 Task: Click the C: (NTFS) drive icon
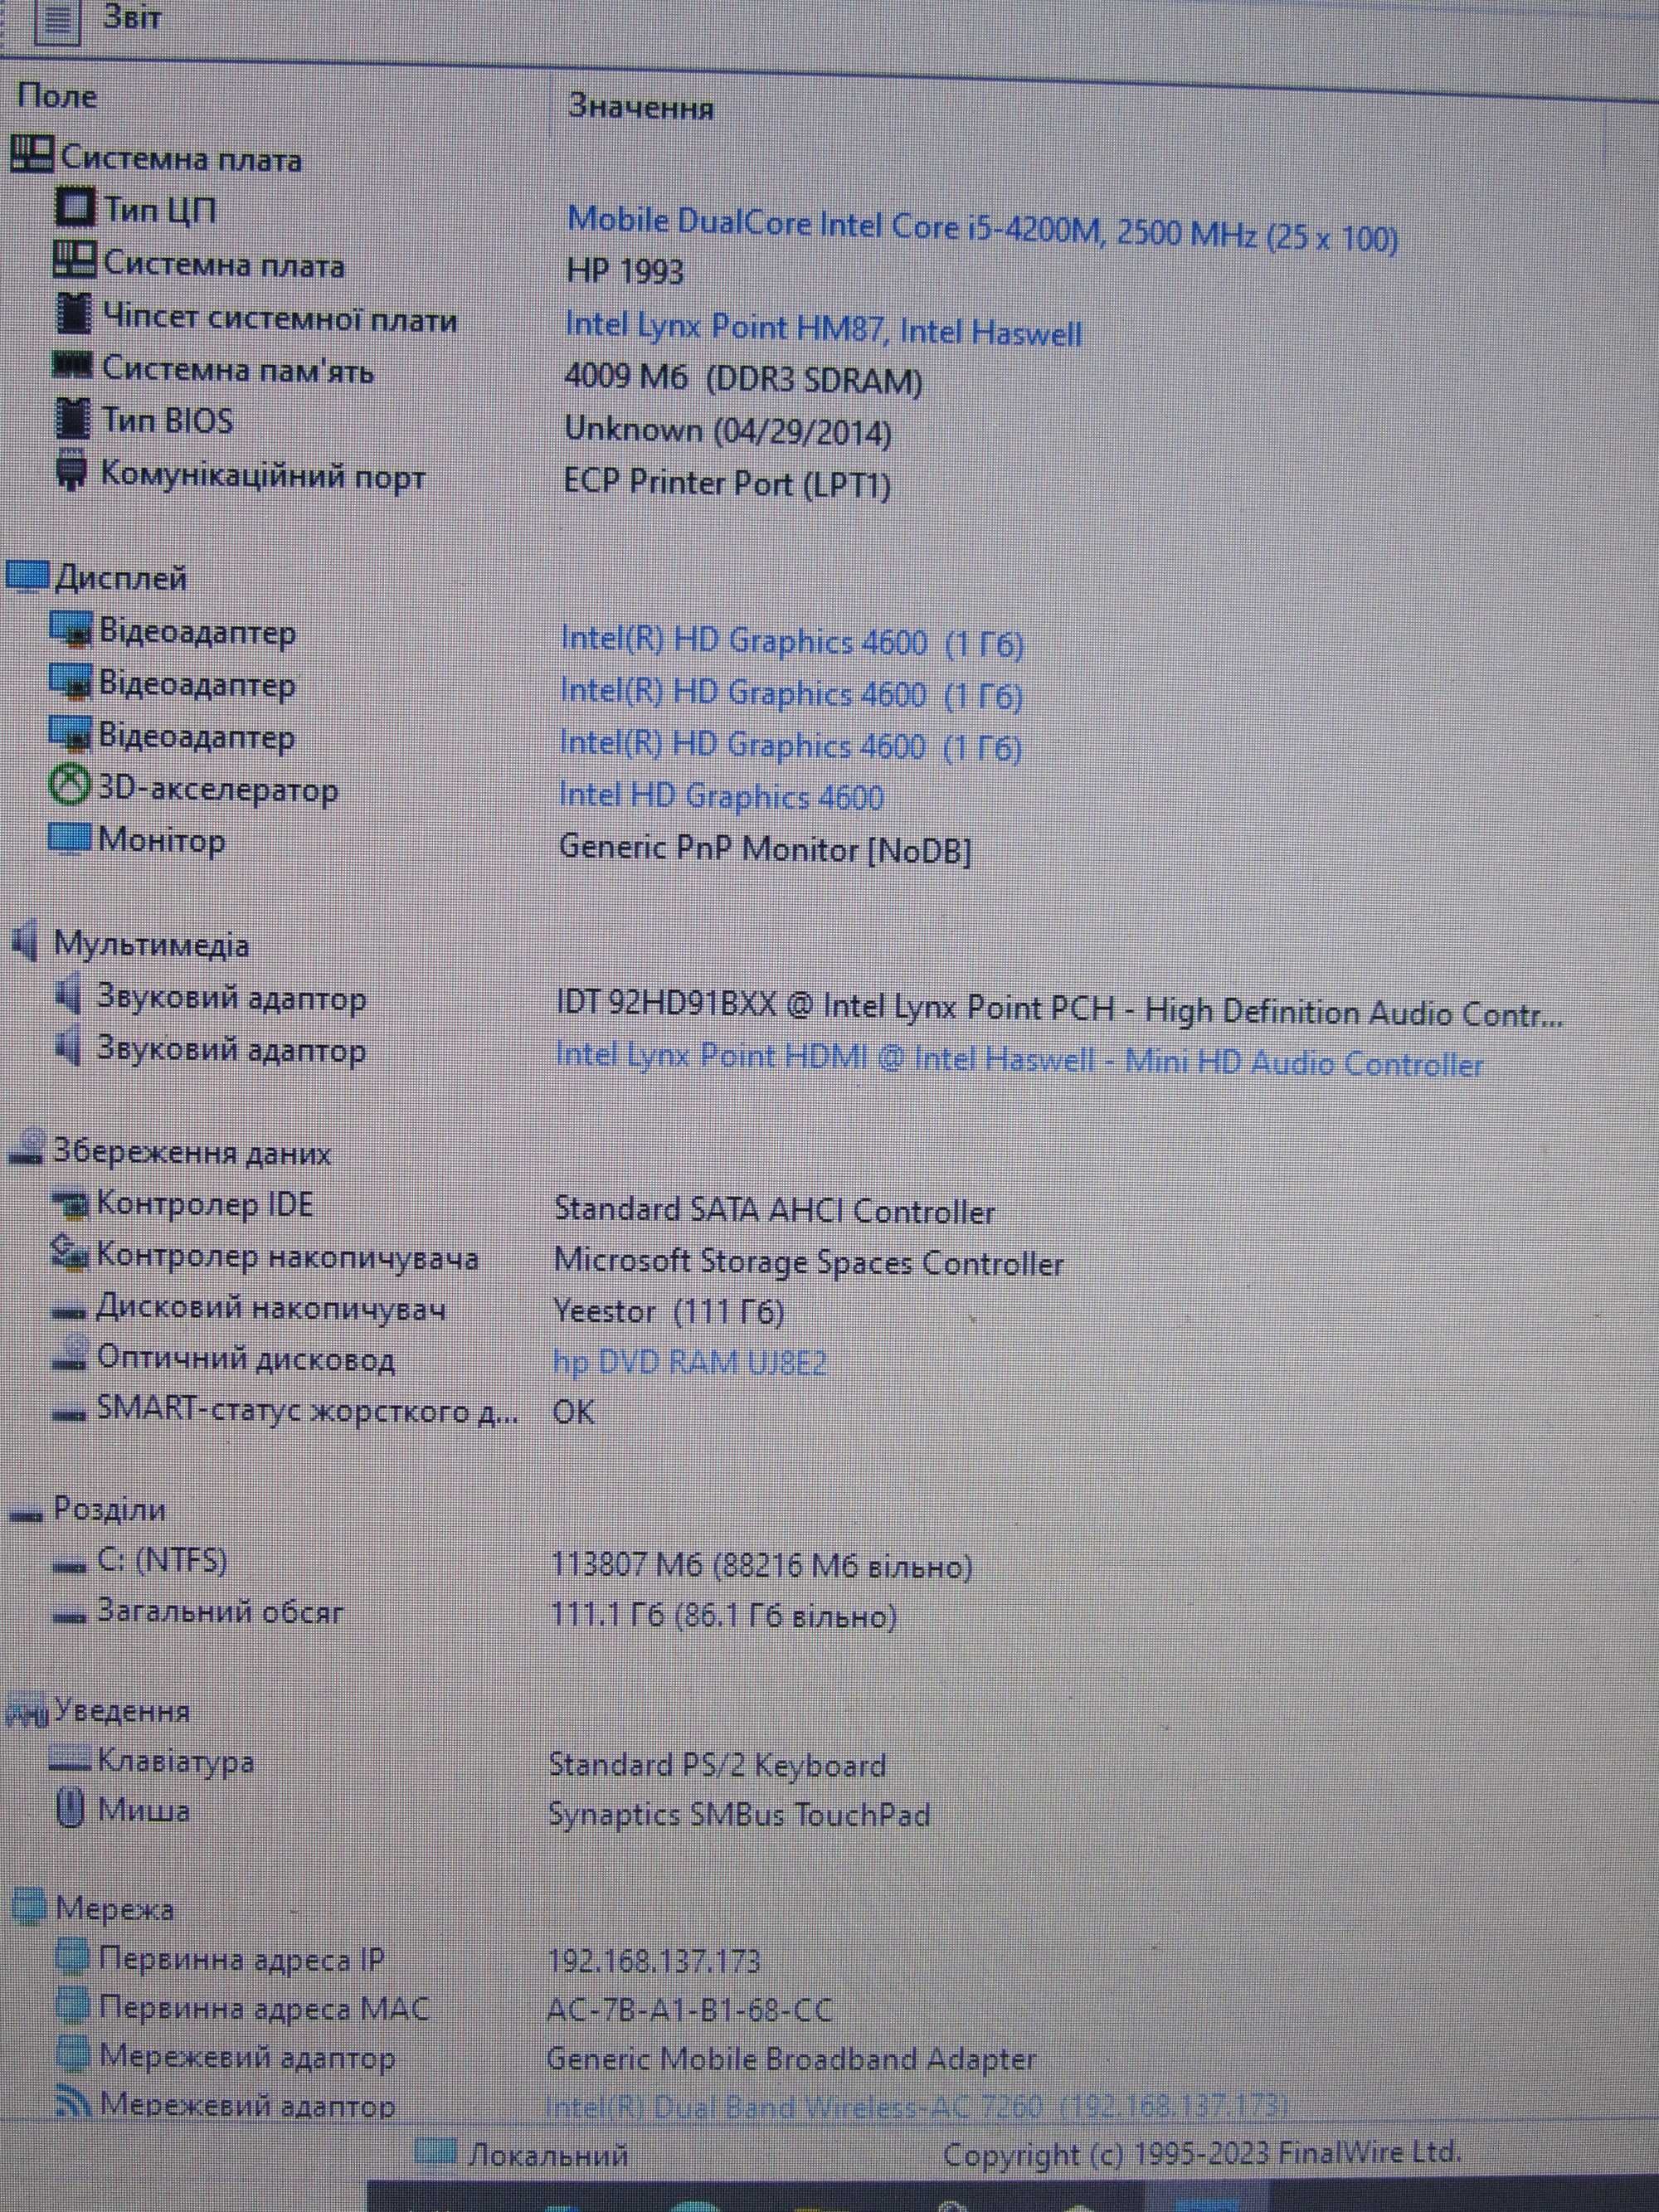pos(70,1565)
